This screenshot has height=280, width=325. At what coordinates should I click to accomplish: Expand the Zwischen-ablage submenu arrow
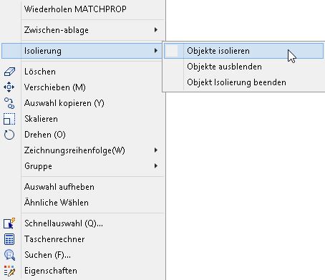coord(156,30)
